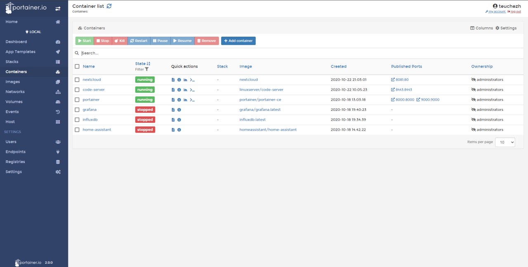Screen dimensions: 528x267
Task: Open logs for nextcloud container
Action: 173,80
